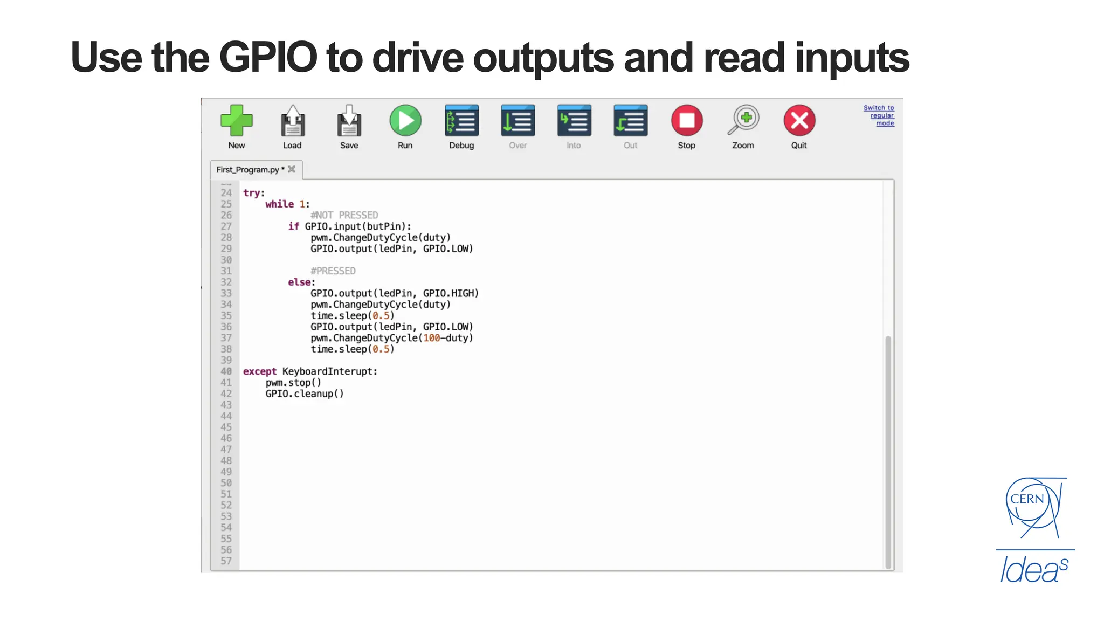Screen dimensions: 1104x621
Task: Stop execution with red Stop icon
Action: (687, 120)
